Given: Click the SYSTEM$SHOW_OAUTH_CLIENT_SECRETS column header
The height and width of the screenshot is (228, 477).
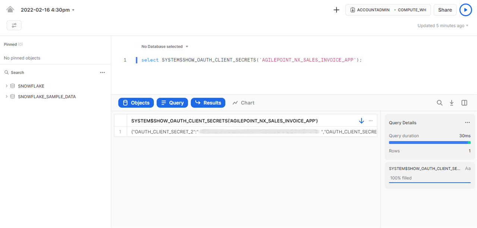Looking at the screenshot, I should click(x=224, y=121).
